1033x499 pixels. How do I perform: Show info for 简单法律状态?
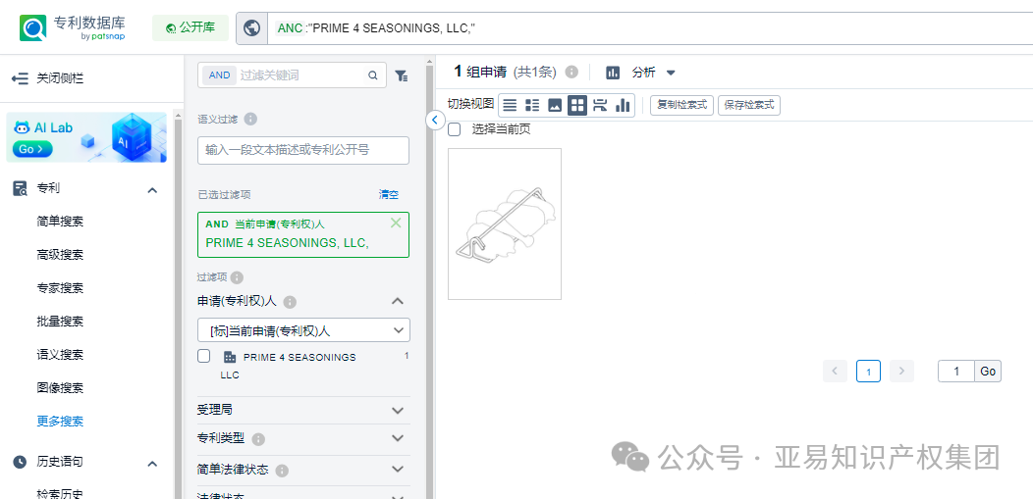click(x=282, y=472)
